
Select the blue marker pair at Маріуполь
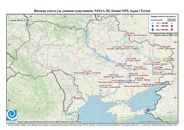click(x=153, y=85)
